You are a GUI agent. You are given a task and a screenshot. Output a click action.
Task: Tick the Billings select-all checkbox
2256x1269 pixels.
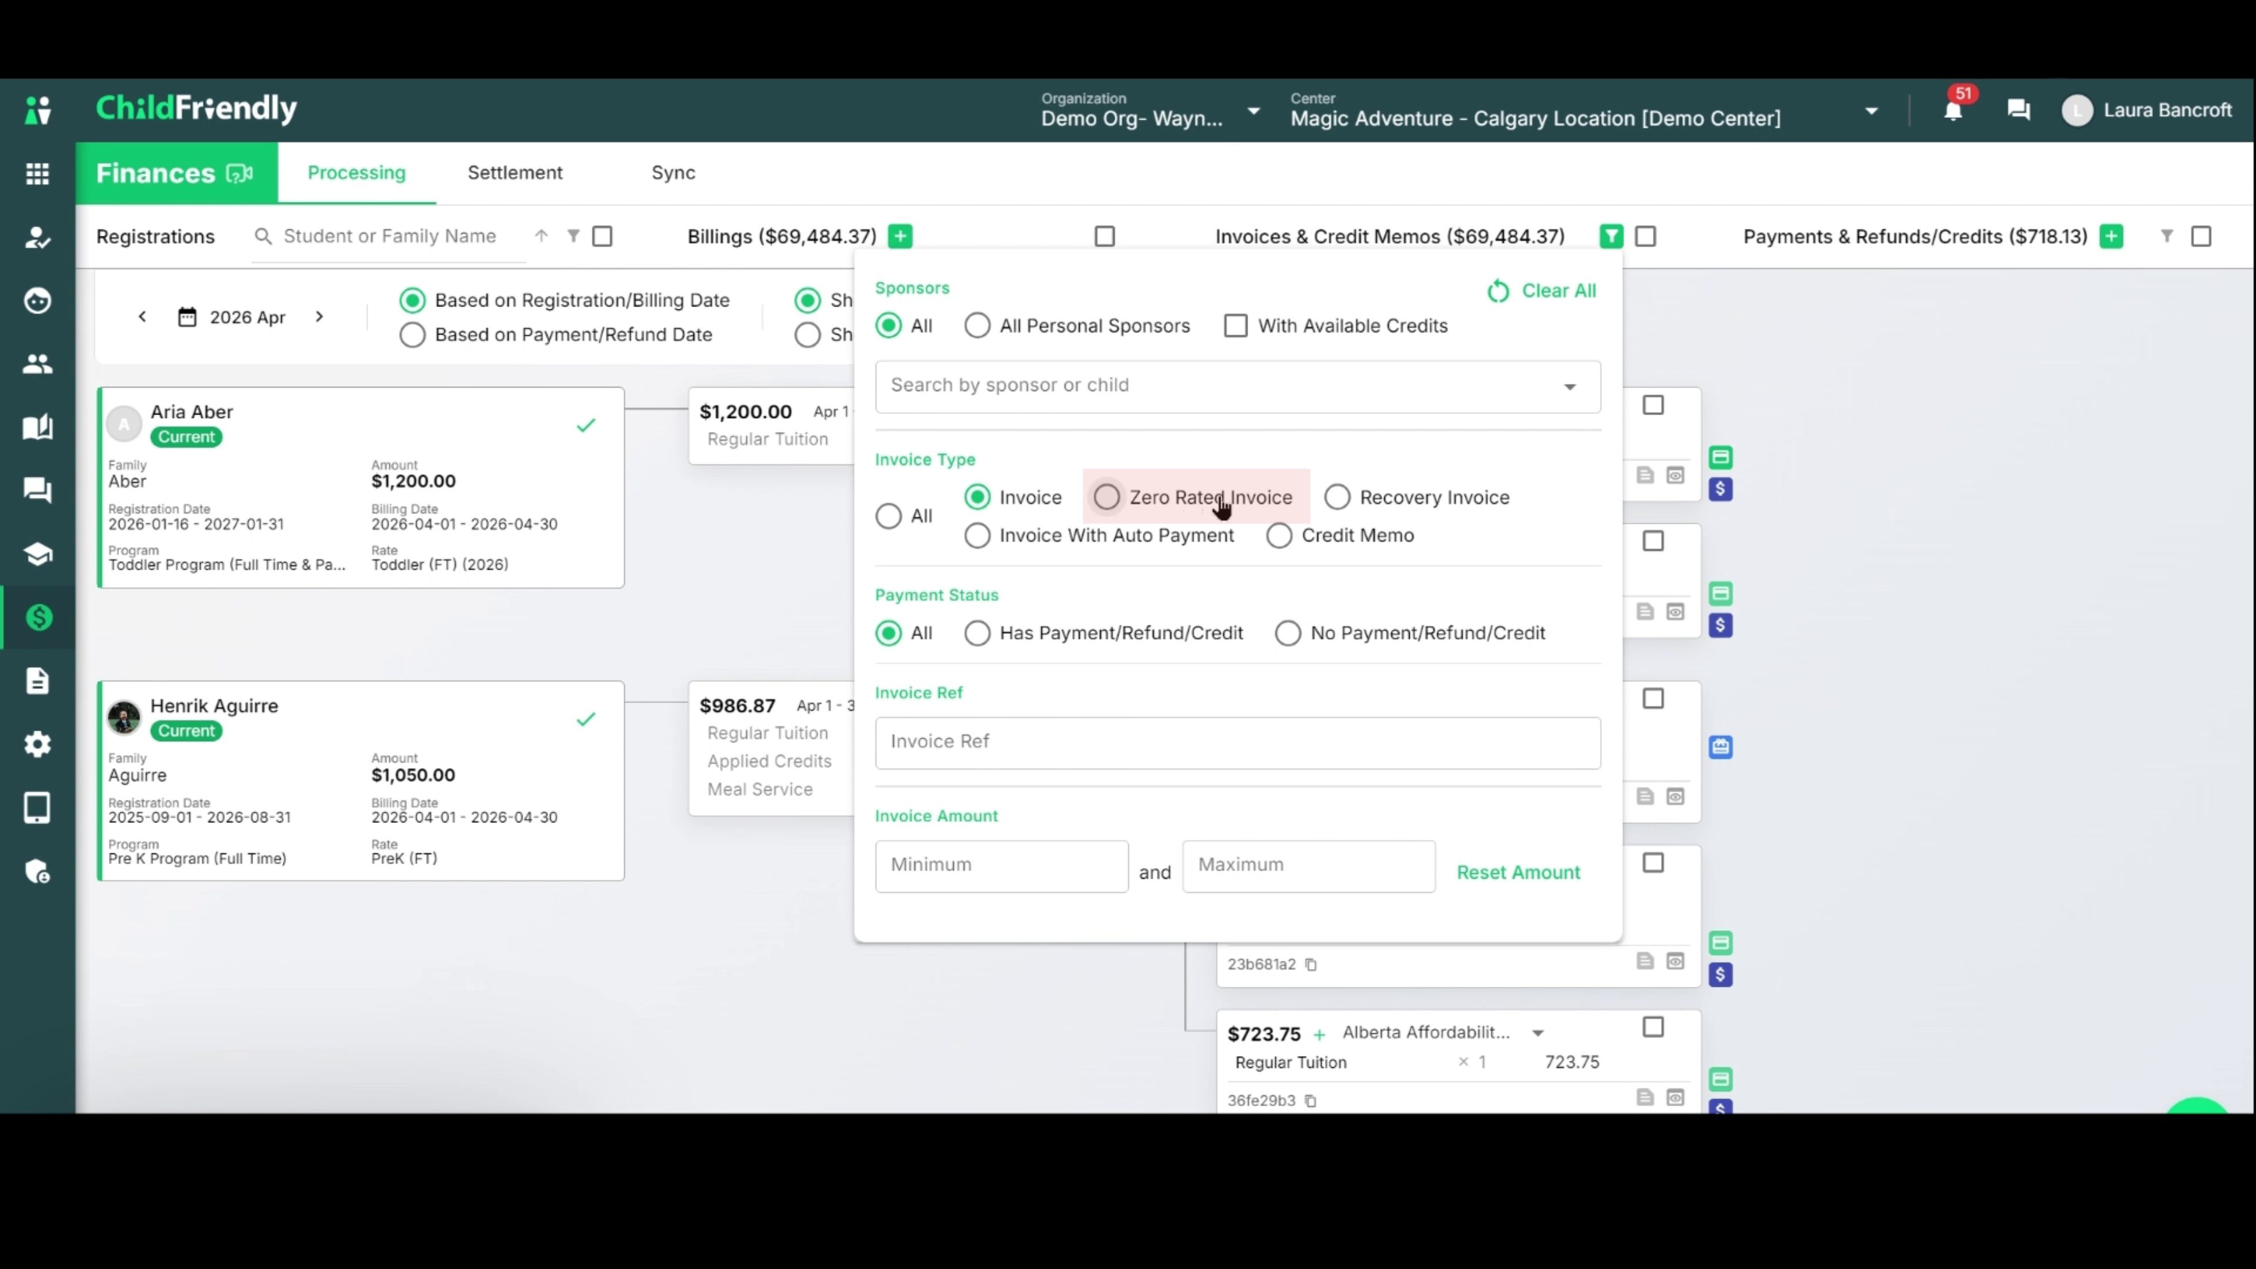tap(1105, 236)
